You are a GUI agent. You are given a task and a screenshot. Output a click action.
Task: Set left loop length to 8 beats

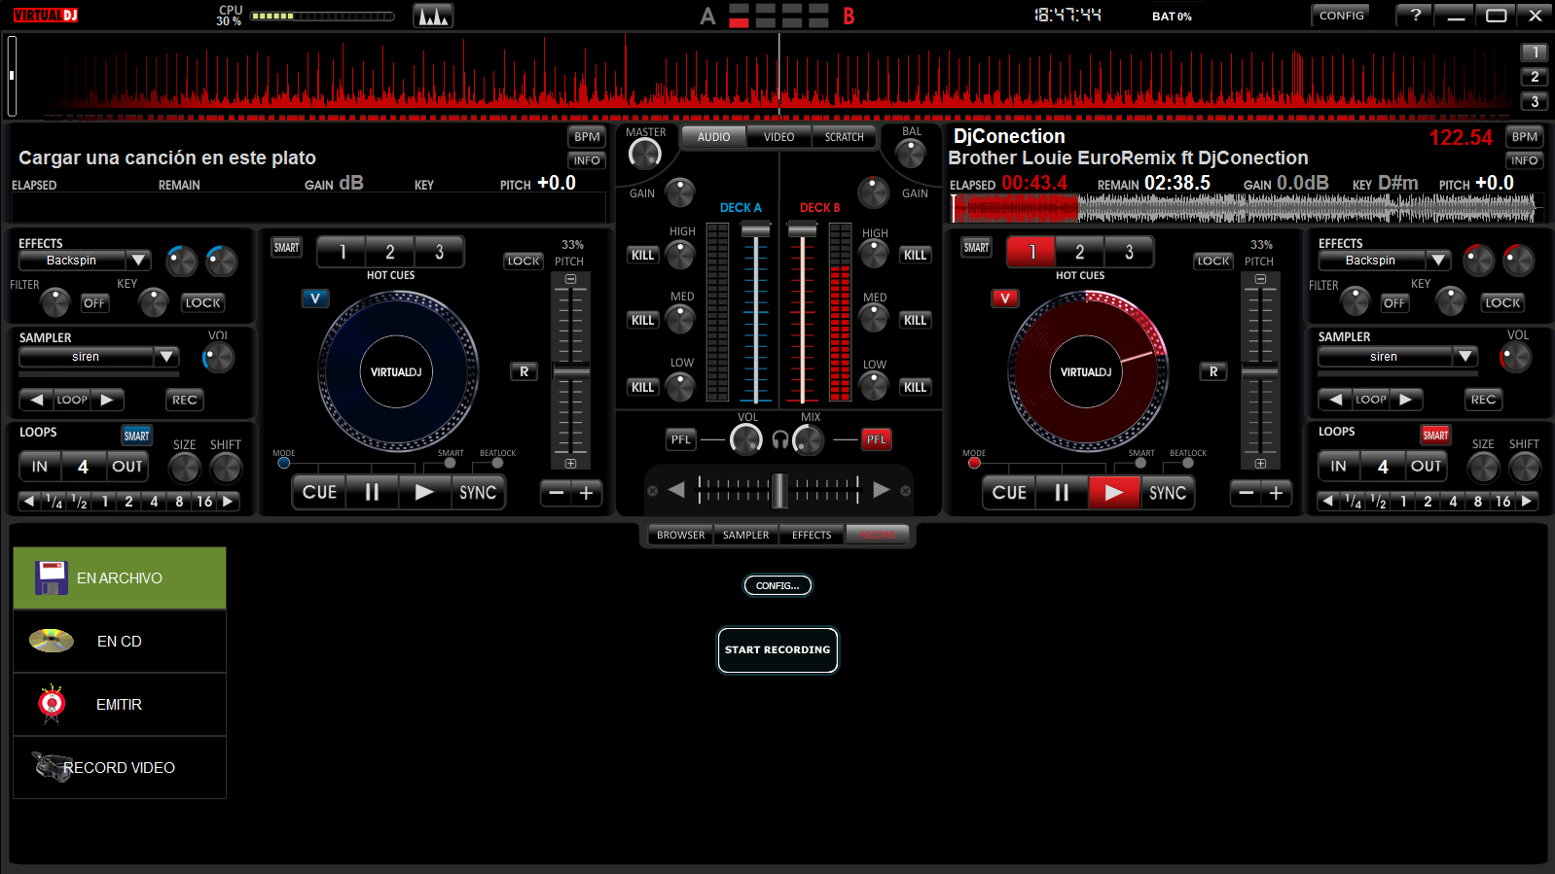pos(179,502)
